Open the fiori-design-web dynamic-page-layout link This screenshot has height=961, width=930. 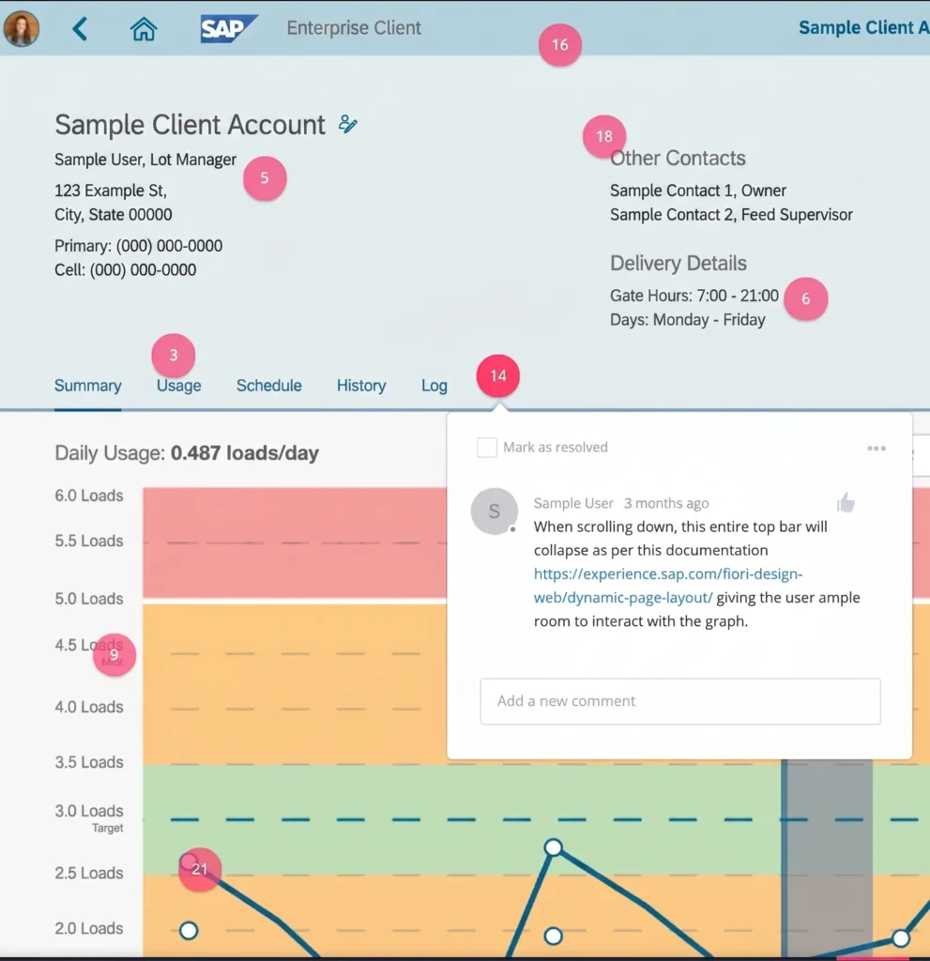coord(667,586)
